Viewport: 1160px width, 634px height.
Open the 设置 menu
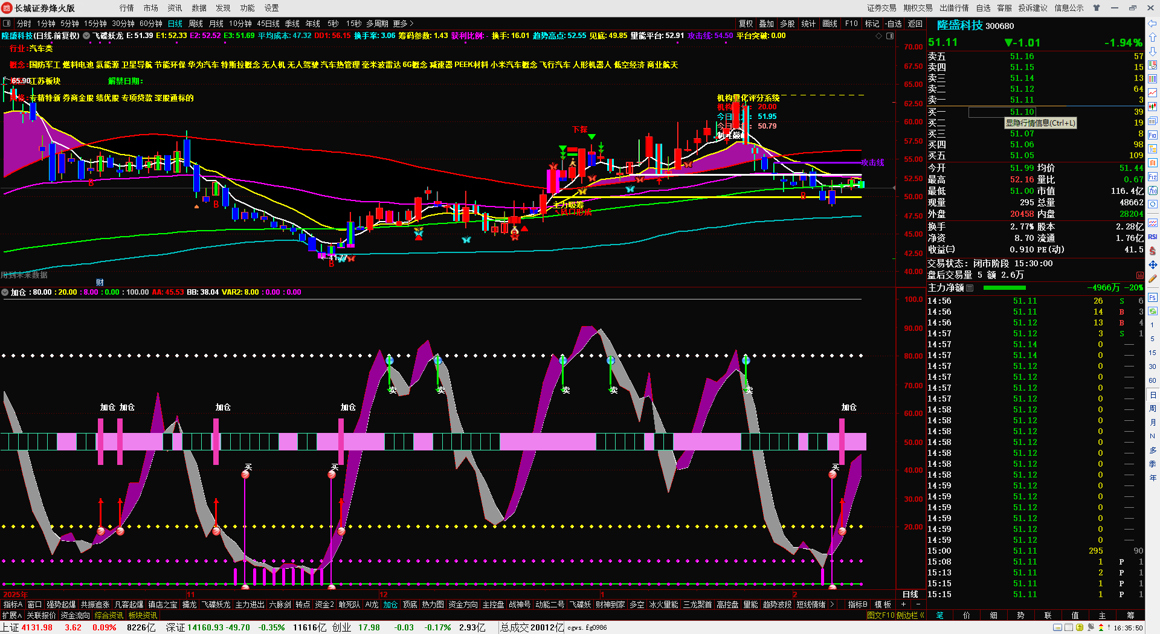272,8
